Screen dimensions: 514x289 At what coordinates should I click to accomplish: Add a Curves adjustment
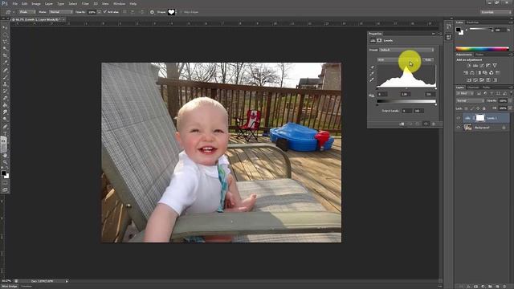pos(482,66)
